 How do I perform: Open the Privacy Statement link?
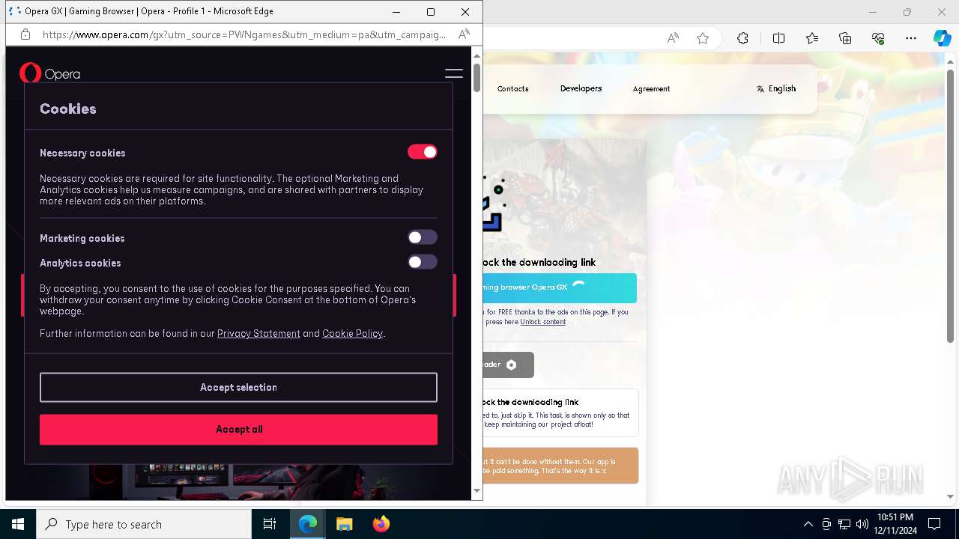(x=258, y=333)
